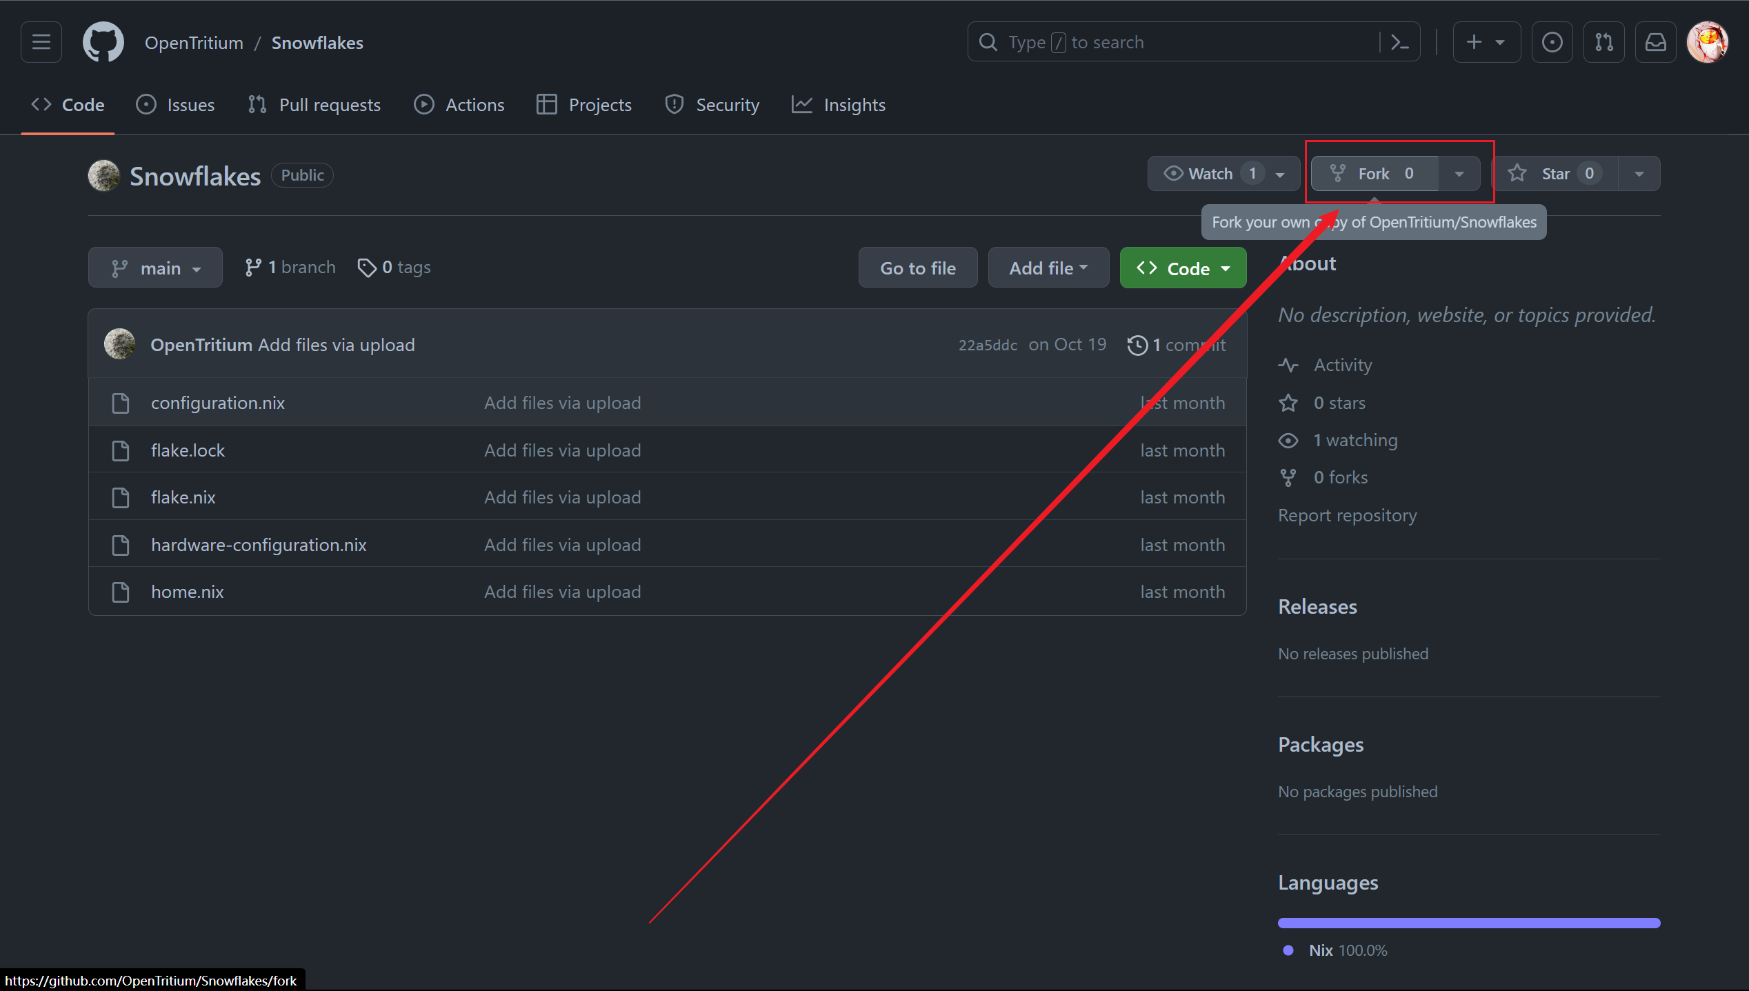Viewport: 1749px width, 991px height.
Task: Open the Issues shortcut icon in header
Action: [1552, 42]
